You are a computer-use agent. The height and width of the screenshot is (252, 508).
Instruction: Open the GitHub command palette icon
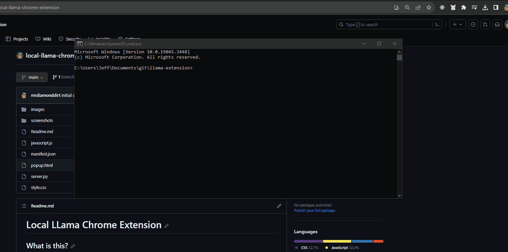coord(437,24)
